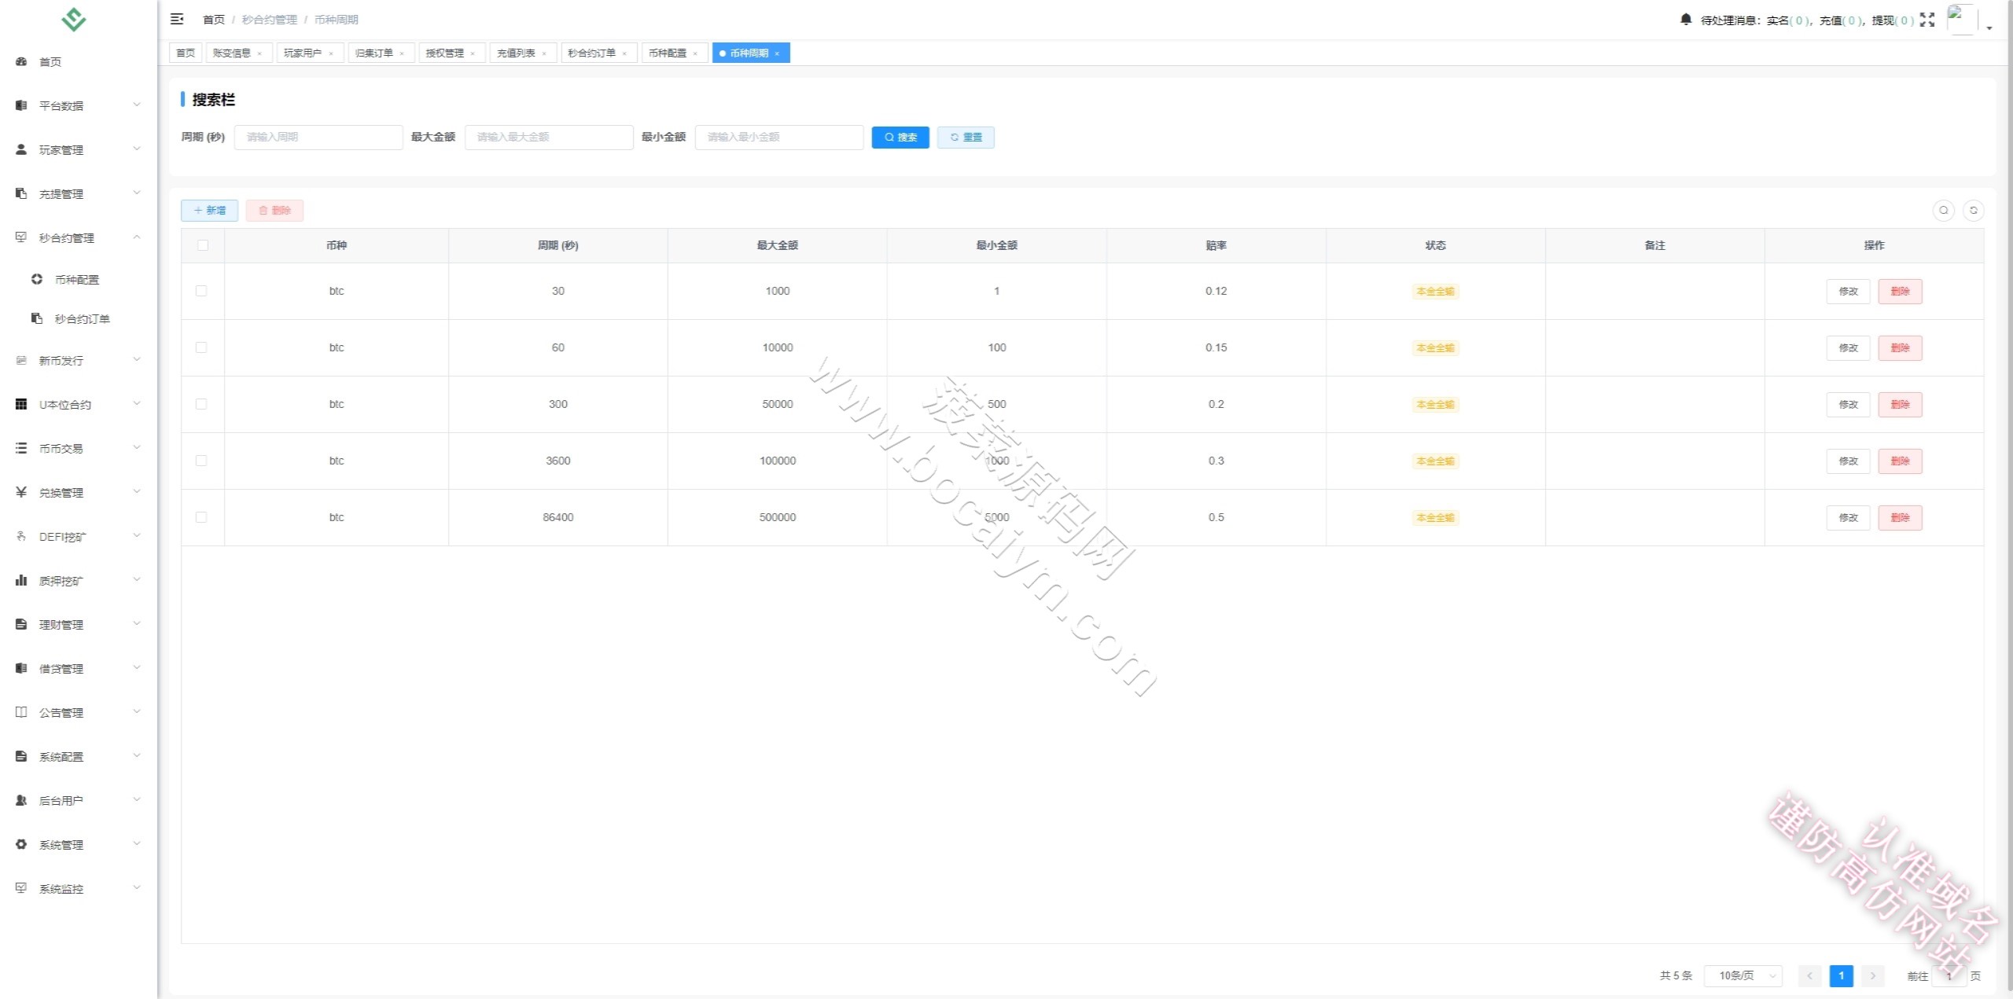Click the 币种配置 submenu icon
Image resolution: width=2013 pixels, height=999 pixels.
[37, 279]
